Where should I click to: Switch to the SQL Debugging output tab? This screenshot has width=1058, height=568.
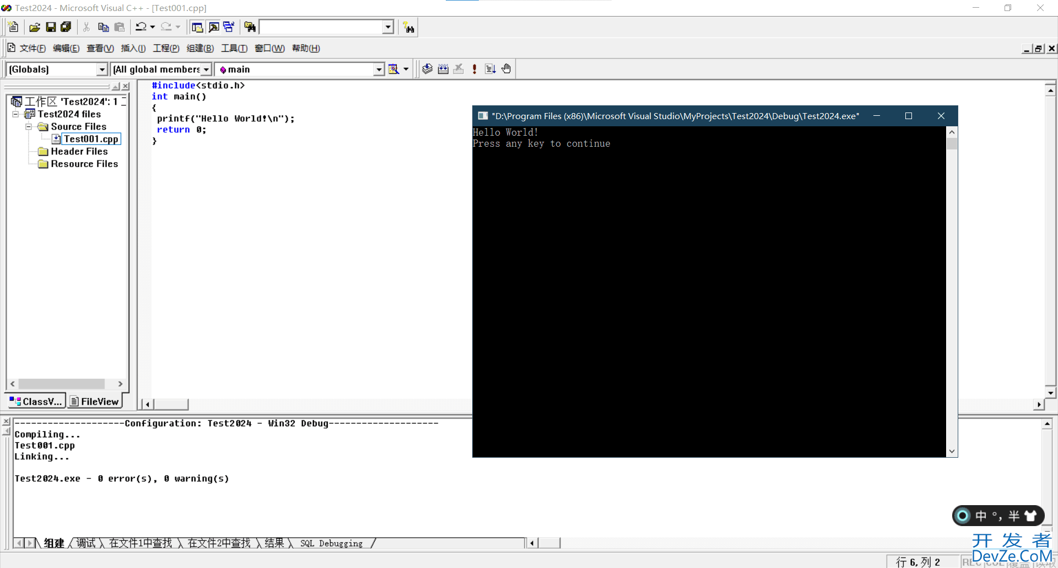pyautogui.click(x=332, y=544)
